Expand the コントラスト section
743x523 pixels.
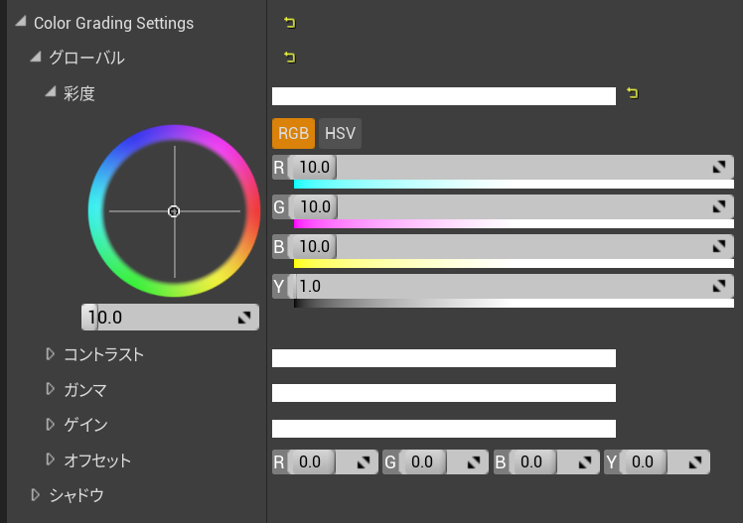51,354
